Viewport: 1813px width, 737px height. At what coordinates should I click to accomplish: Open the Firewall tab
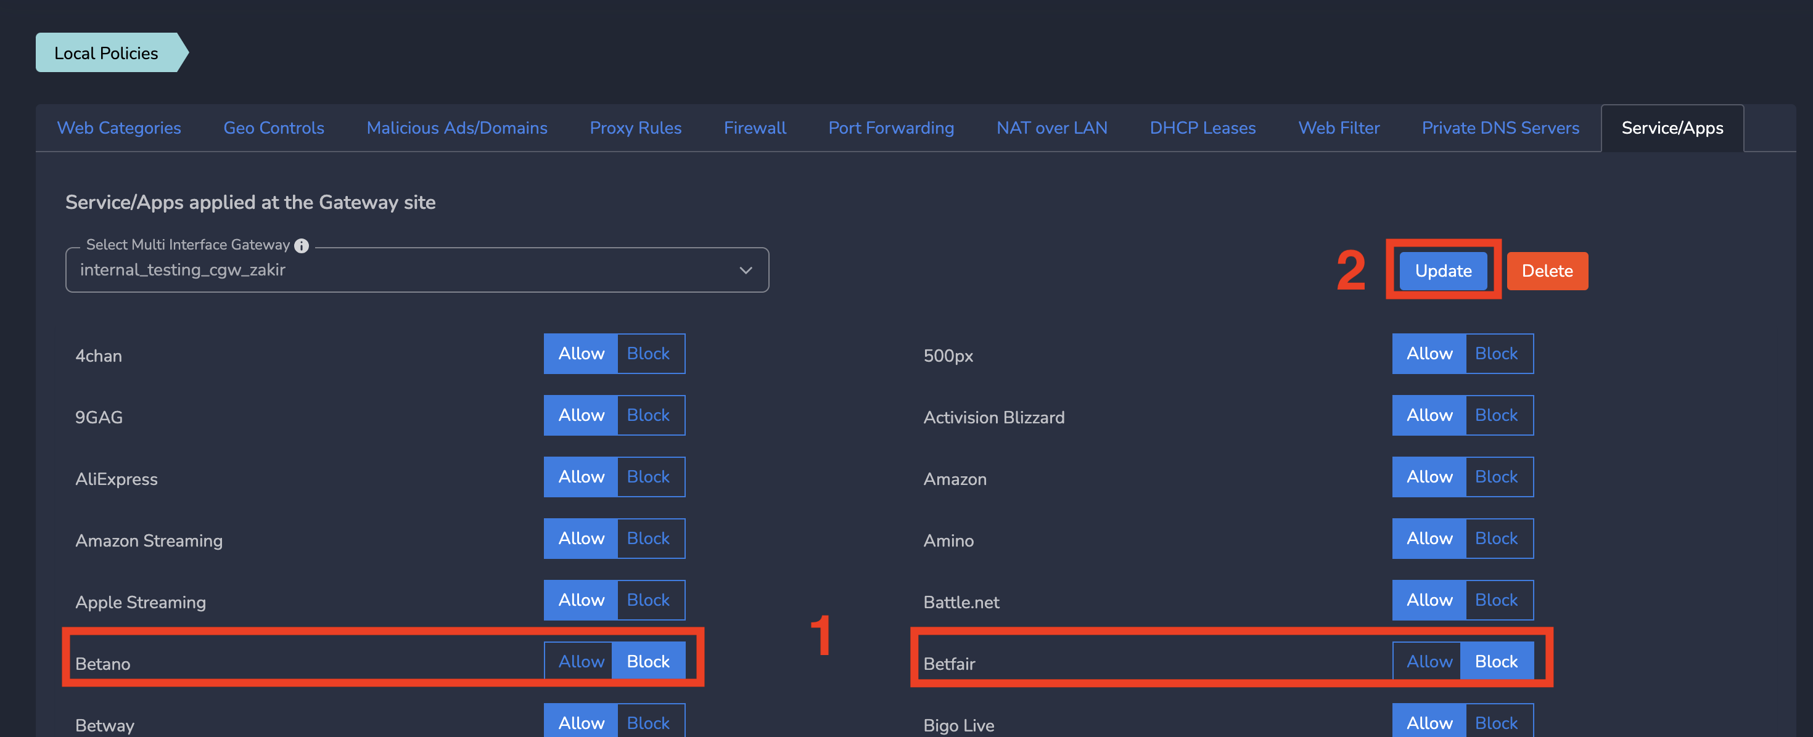pos(754,128)
